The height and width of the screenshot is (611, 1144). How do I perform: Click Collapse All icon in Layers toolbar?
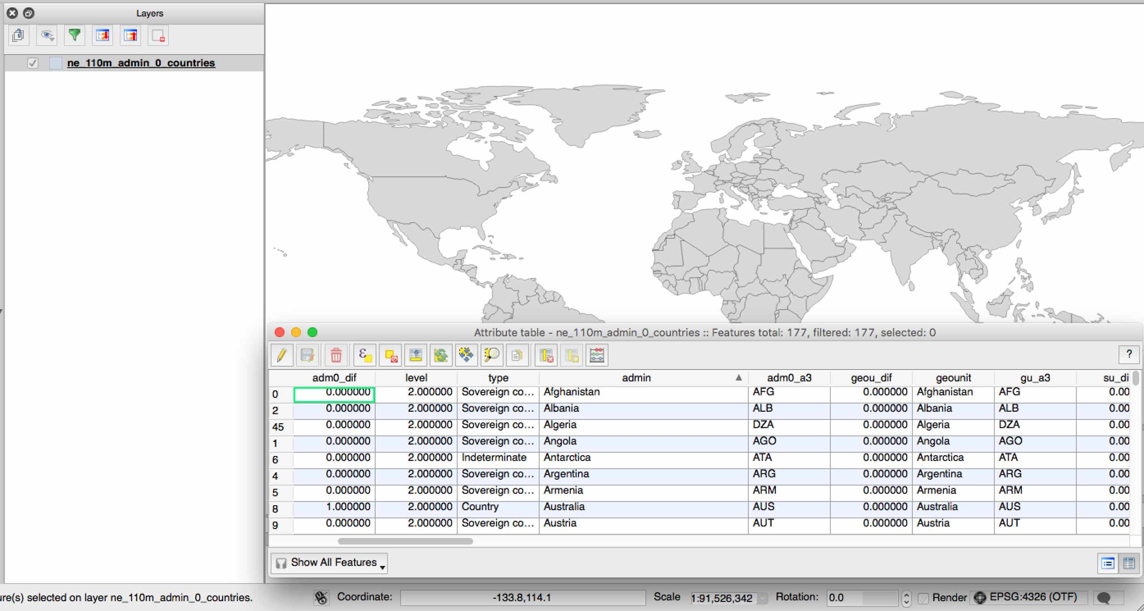click(130, 35)
